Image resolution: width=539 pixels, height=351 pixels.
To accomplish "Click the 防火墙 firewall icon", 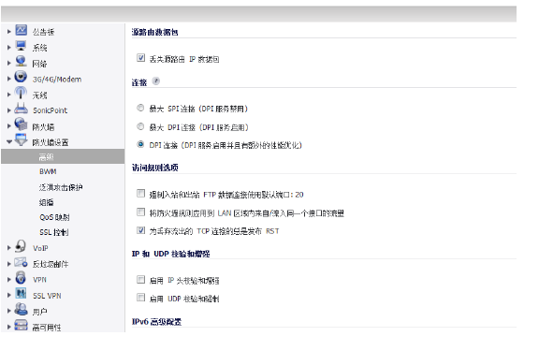I will point(21,124).
